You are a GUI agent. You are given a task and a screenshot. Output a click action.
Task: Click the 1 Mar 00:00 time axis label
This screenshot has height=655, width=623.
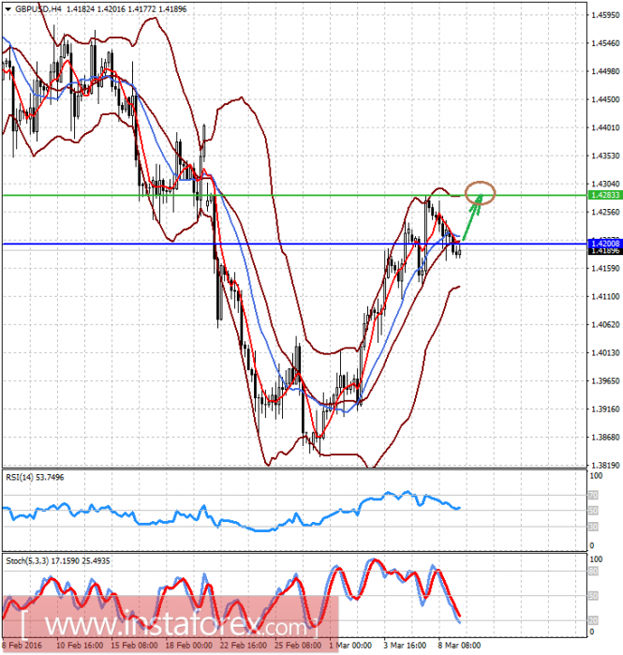(350, 645)
